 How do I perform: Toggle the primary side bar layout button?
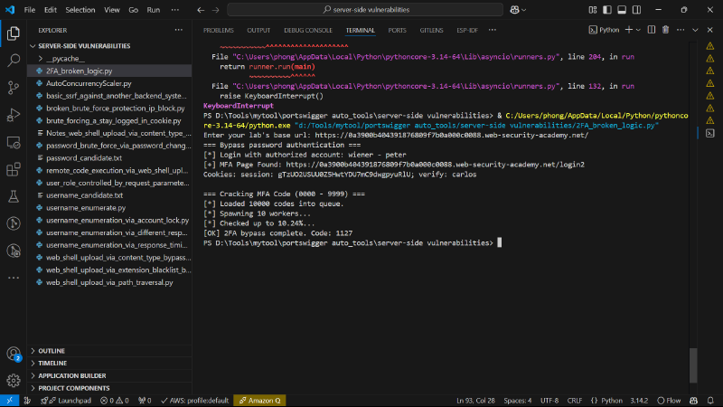(607, 10)
